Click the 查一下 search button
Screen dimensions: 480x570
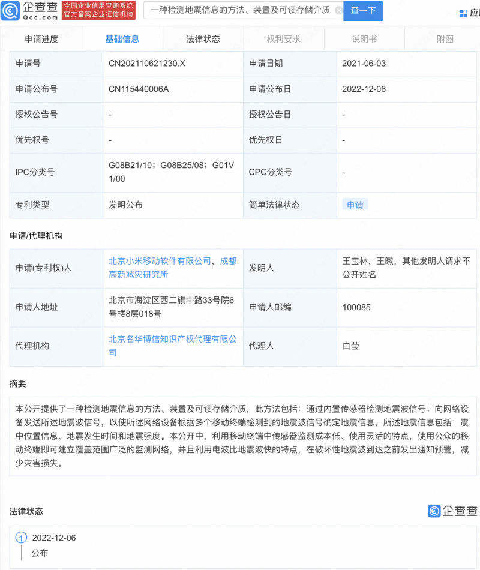(x=363, y=11)
